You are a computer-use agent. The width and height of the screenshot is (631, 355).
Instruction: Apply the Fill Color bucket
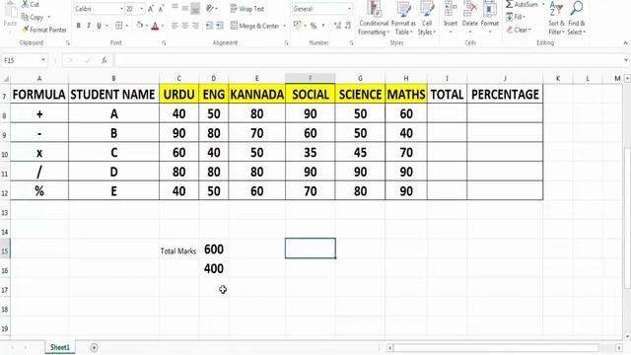point(139,26)
